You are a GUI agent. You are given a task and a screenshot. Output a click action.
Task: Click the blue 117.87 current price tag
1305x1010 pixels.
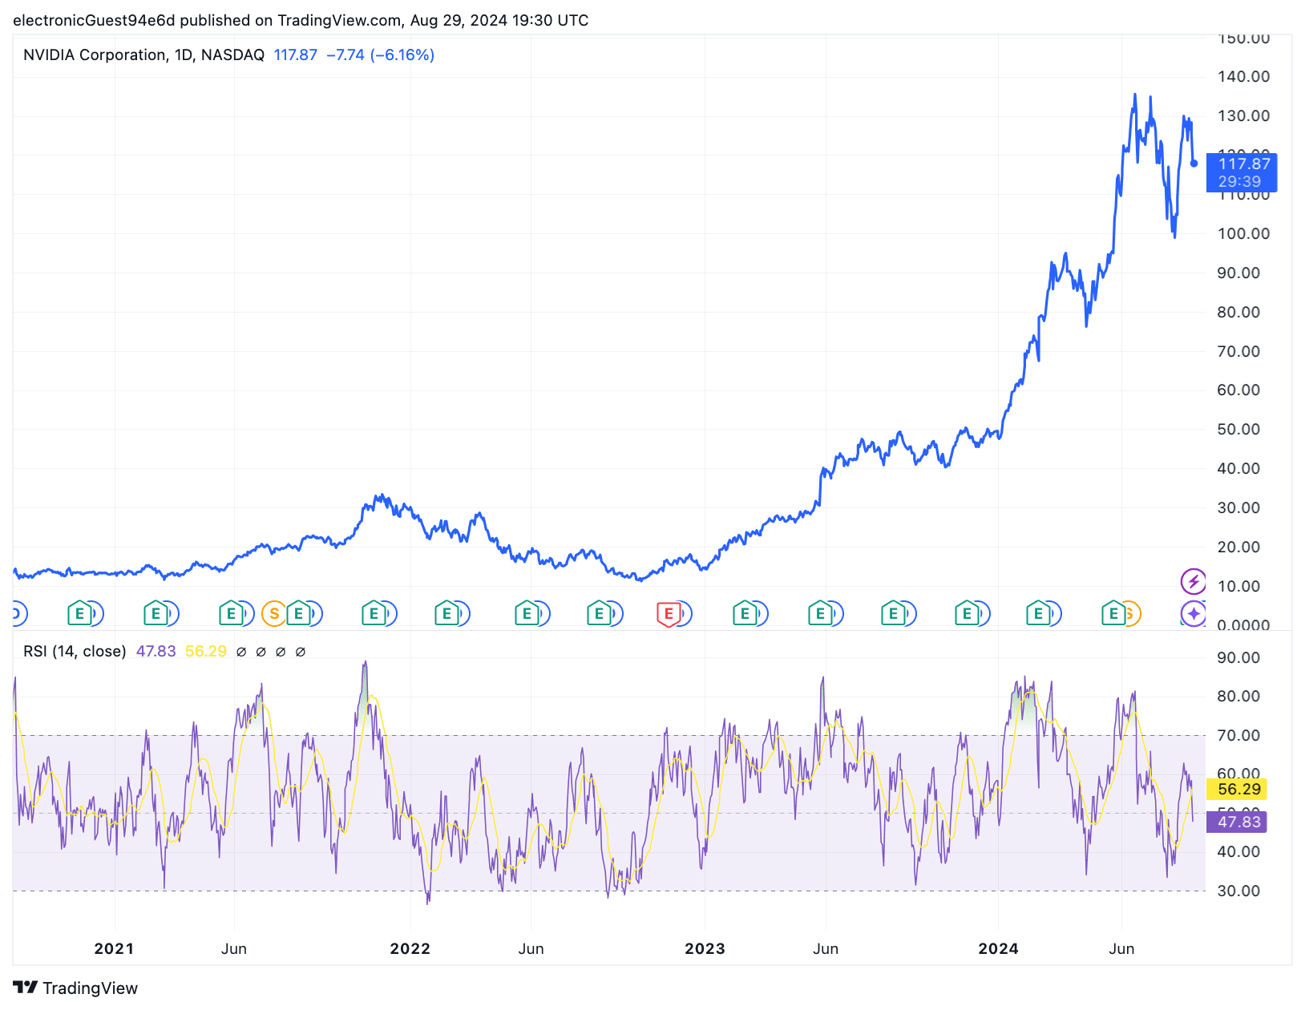point(1242,172)
